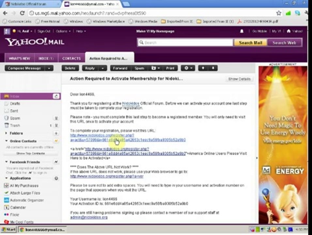Select the Action Required message tab

[109, 58]
